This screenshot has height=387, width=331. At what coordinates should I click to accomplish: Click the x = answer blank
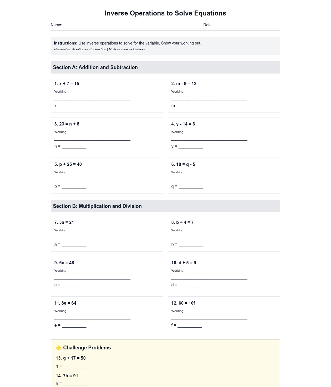point(74,106)
